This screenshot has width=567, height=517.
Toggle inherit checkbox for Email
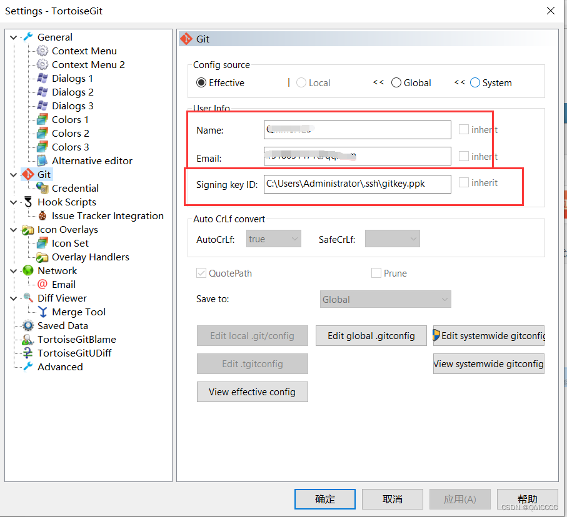point(464,156)
